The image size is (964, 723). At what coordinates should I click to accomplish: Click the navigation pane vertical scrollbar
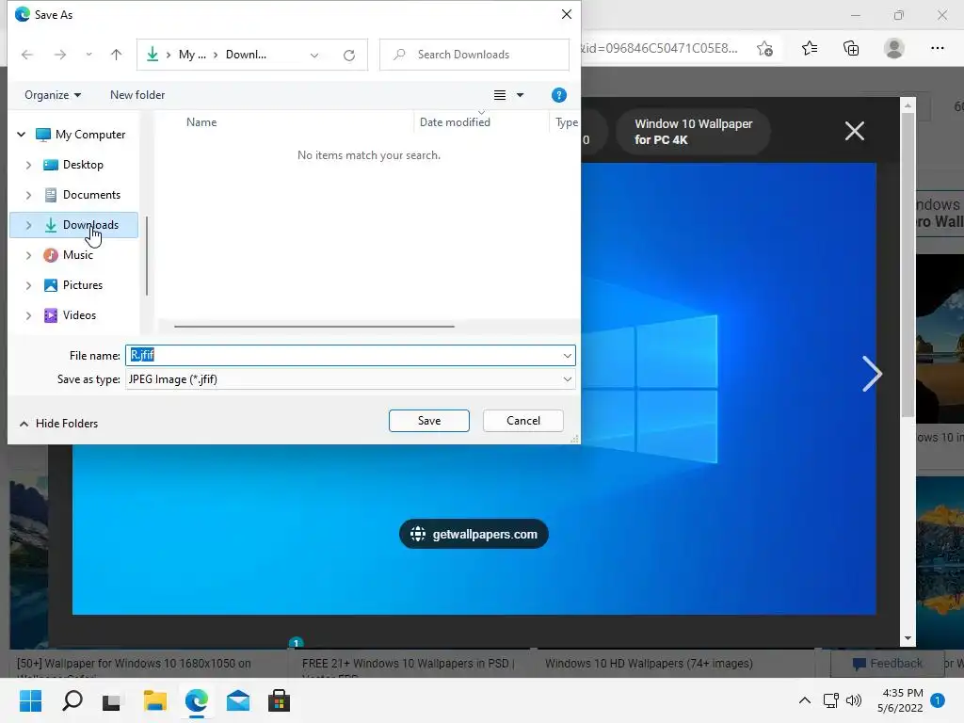pyautogui.click(x=147, y=256)
